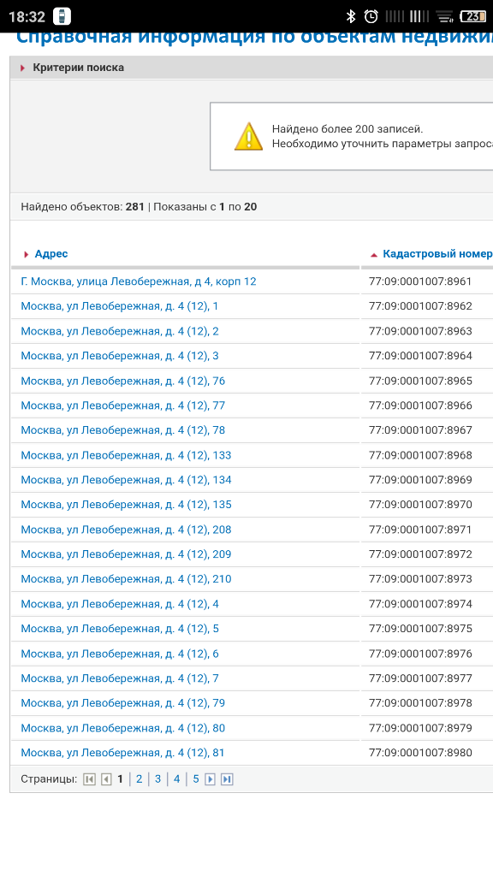Open address Левобережная д. 4 (12), 78
This screenshot has width=493, height=876.
(123, 430)
